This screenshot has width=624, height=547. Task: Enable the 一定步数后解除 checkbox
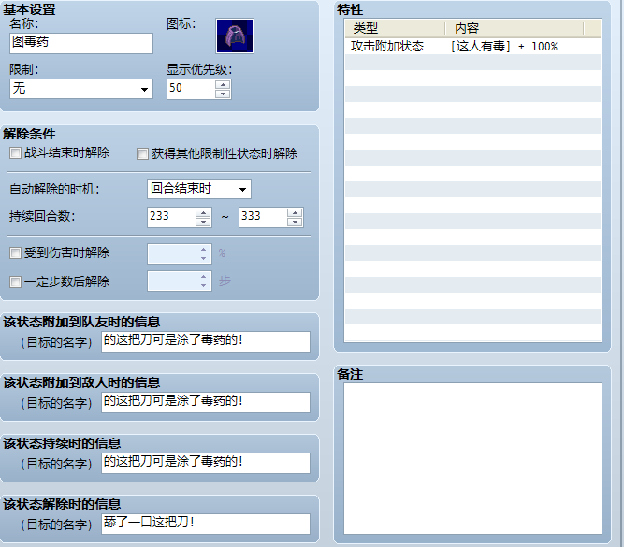point(15,282)
